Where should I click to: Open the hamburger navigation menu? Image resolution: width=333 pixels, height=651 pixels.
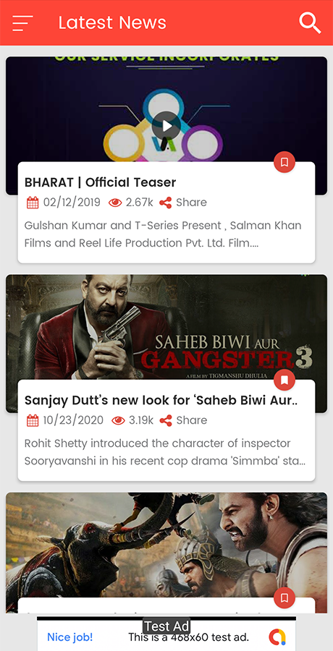(22, 23)
